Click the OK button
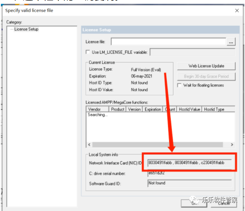This screenshot has width=245, height=211. coord(194,203)
